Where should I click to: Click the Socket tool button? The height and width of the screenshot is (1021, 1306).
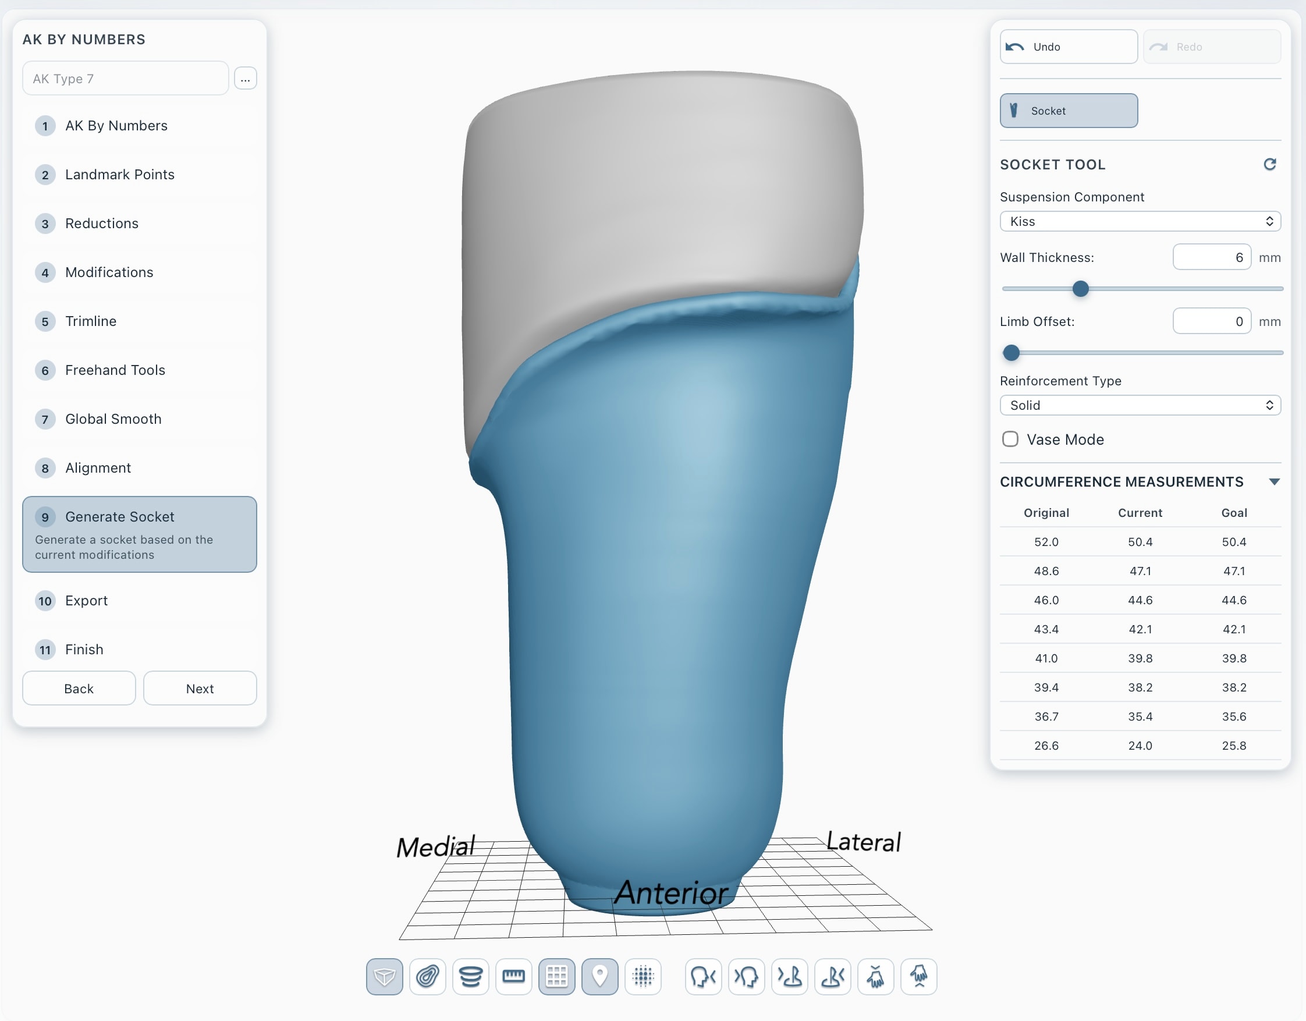click(1069, 111)
